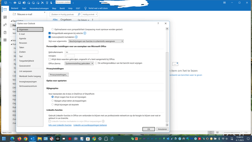This screenshot has width=252, height=142.
Task: Open the Office-thema dropdown
Action: 79,63
